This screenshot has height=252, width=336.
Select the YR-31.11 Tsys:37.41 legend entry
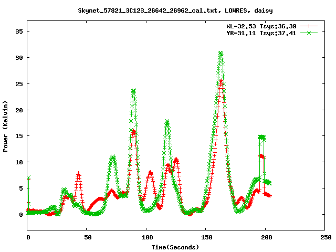261,33
